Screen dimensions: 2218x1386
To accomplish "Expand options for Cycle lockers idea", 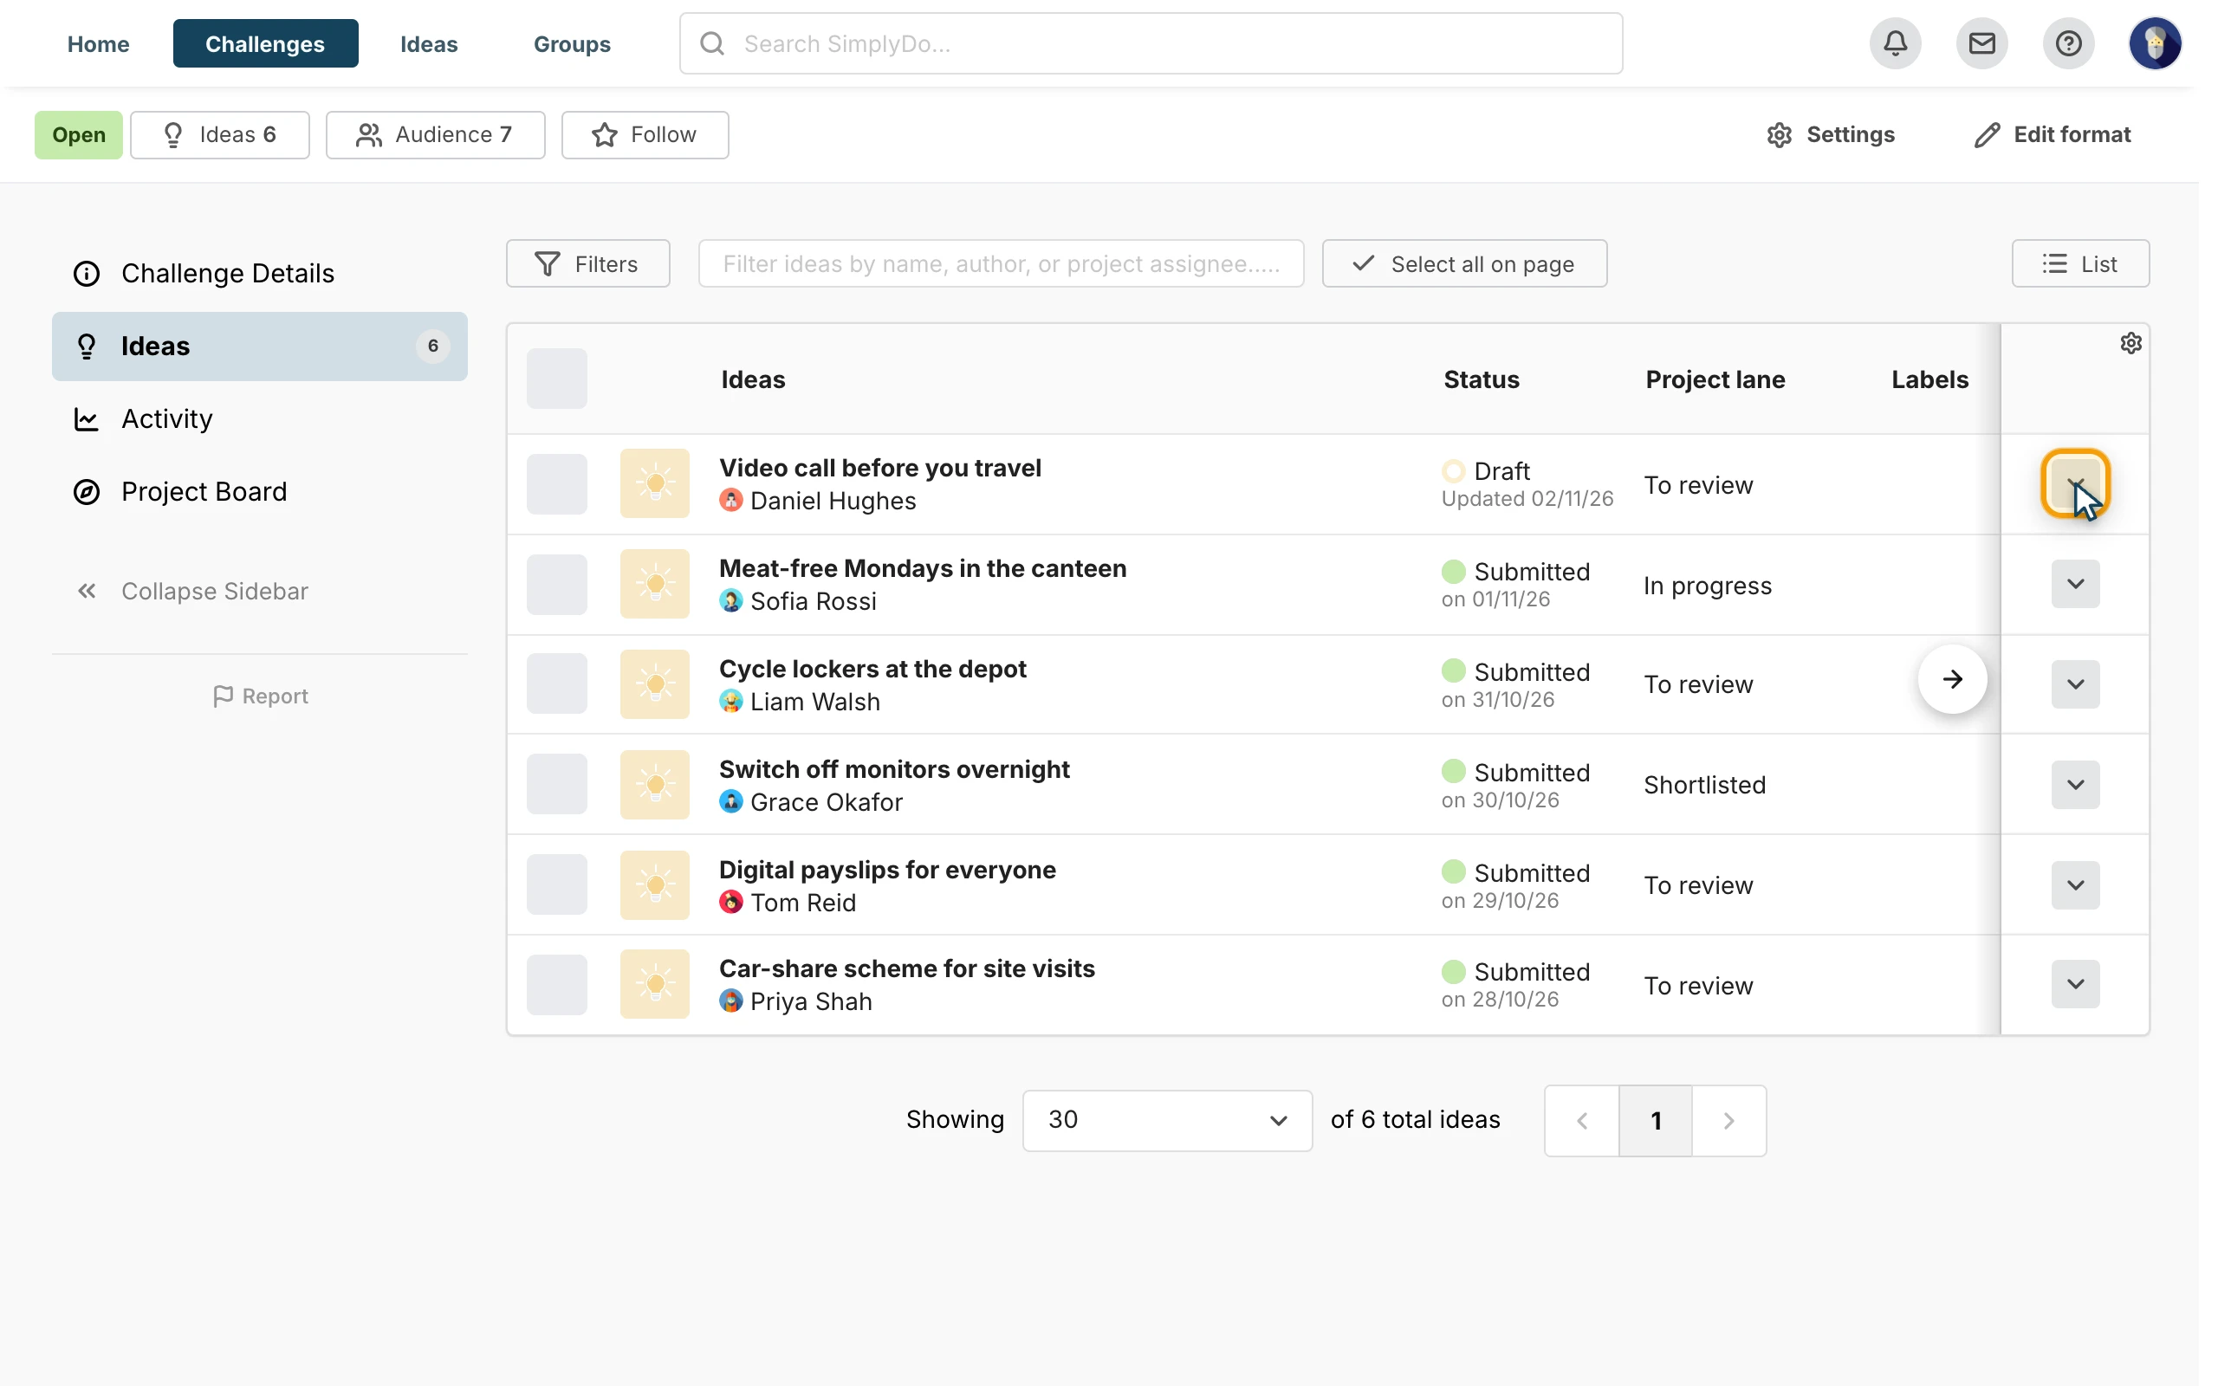I will coord(2075,684).
